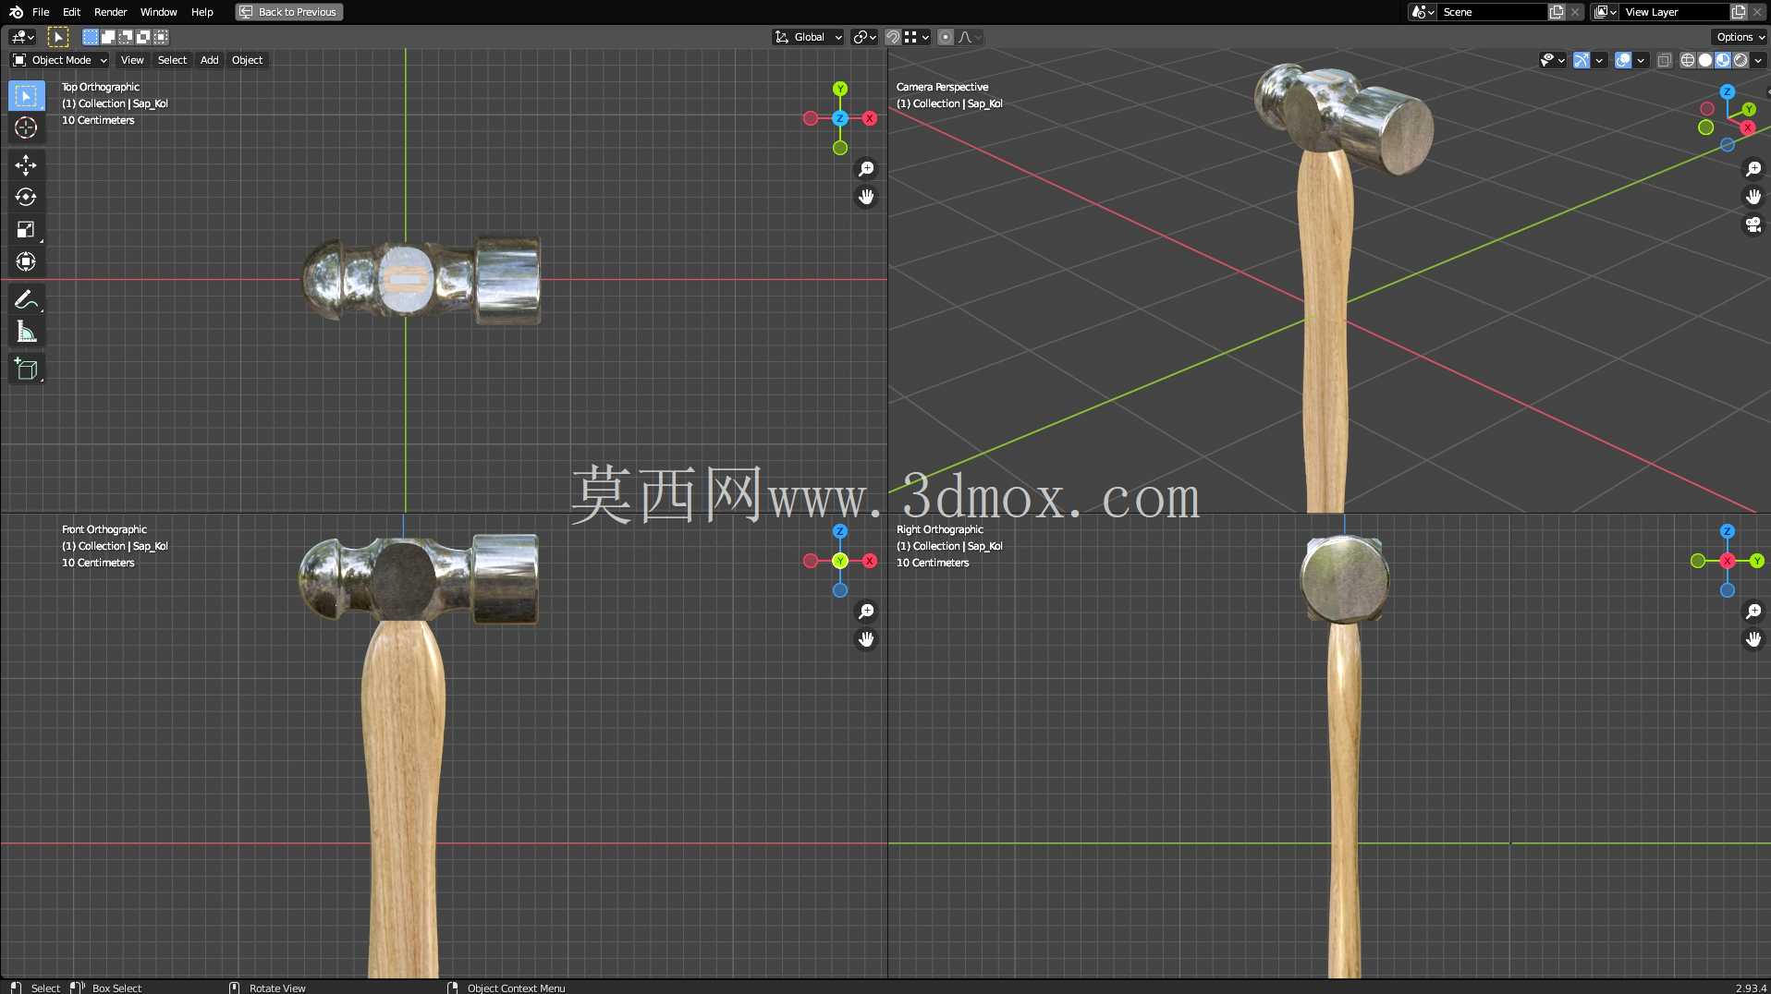Open the snapping options dropdown
Screen dimensions: 1771x994
tap(917, 37)
